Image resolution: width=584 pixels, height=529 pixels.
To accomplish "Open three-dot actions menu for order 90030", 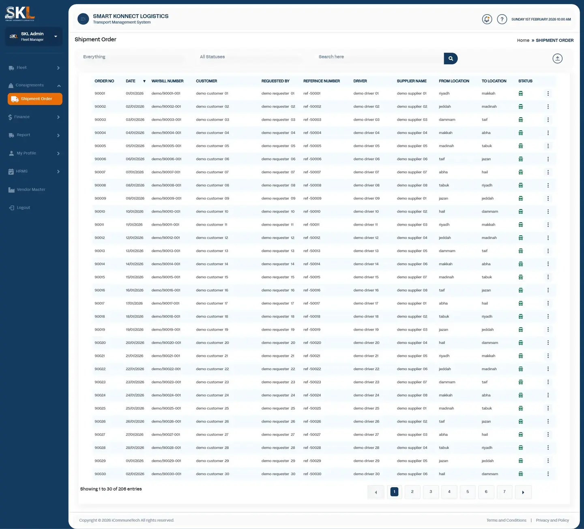I will coord(548,474).
